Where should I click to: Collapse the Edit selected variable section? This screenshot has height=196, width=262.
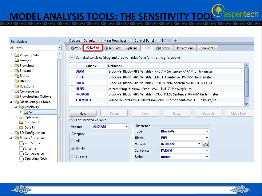(72, 120)
